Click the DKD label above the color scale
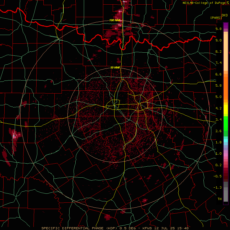This screenshot has height=230, width=230. pos(225,15)
